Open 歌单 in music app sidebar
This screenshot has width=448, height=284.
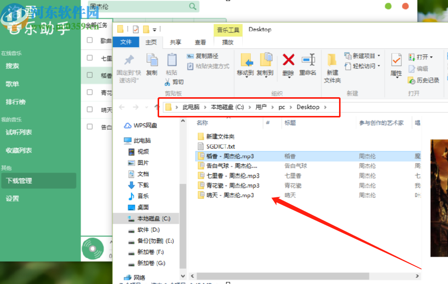(x=12, y=84)
